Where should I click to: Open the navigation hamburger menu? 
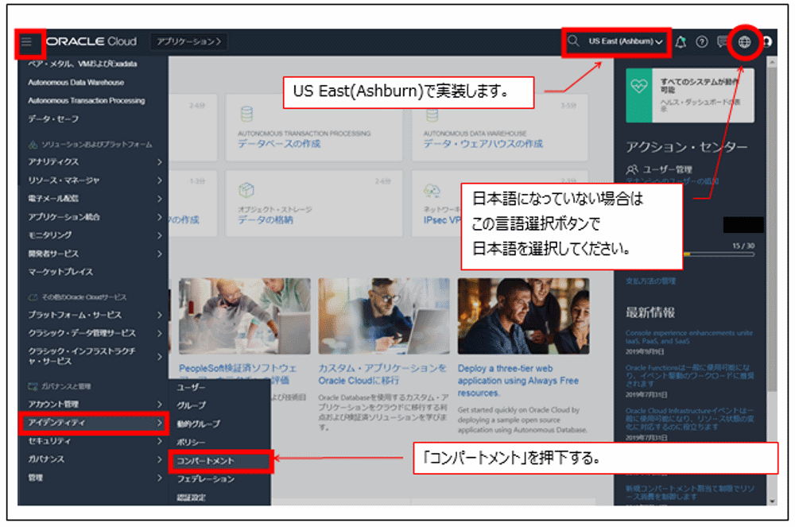[x=29, y=41]
